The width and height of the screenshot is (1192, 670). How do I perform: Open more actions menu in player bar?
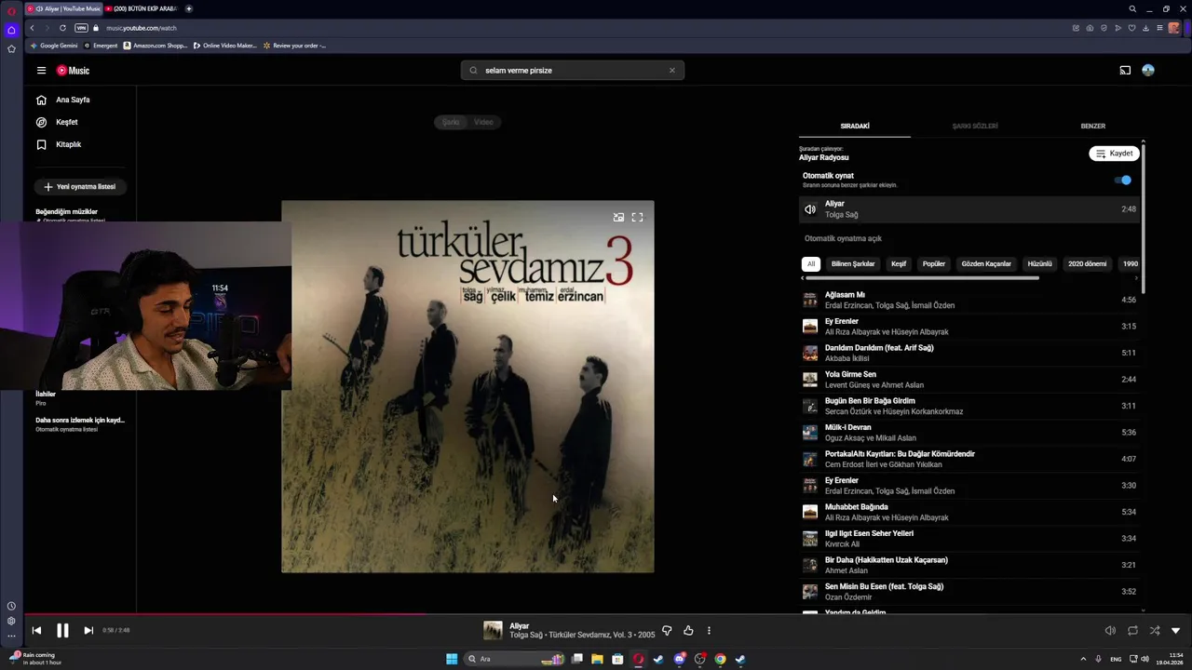click(709, 631)
